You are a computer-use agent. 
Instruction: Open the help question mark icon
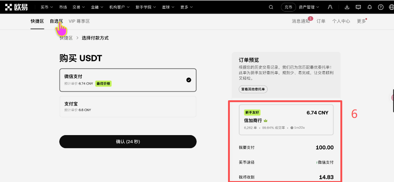(x=380, y=7)
